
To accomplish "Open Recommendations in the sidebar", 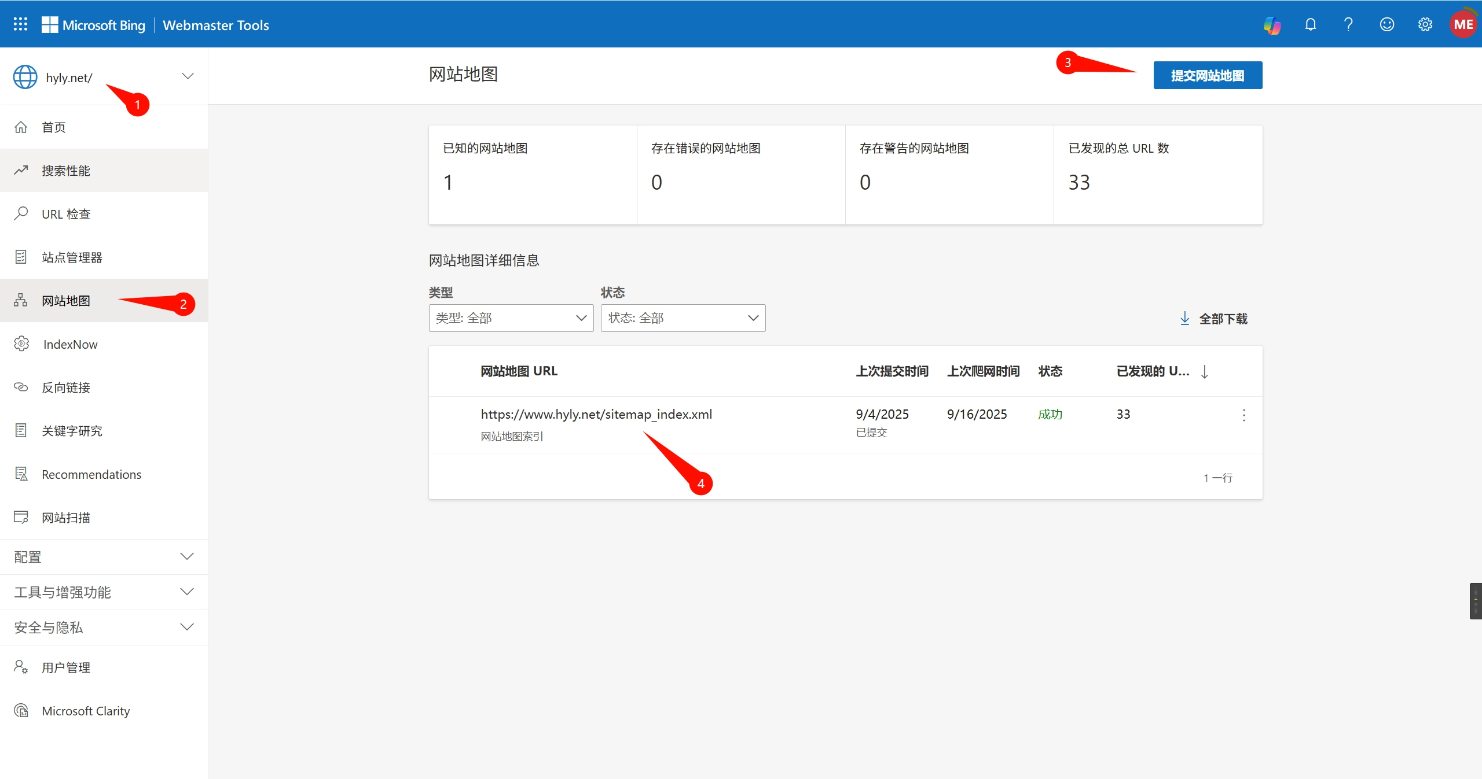I will tap(104, 474).
